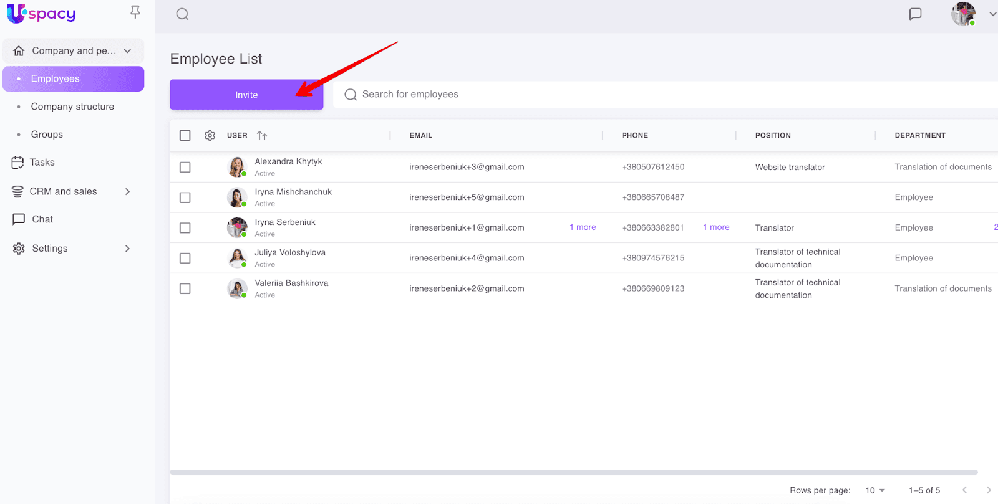Open the user profile avatar in header
The height and width of the screenshot is (504, 998).
pos(963,14)
